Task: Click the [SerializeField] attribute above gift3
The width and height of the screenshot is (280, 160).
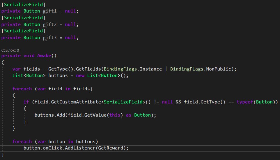Action: point(23,31)
